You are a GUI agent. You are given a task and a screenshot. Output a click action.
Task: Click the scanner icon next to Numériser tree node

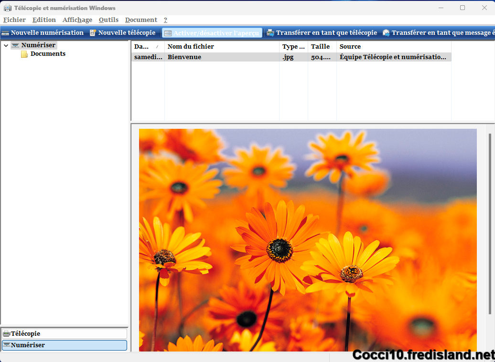pos(15,45)
